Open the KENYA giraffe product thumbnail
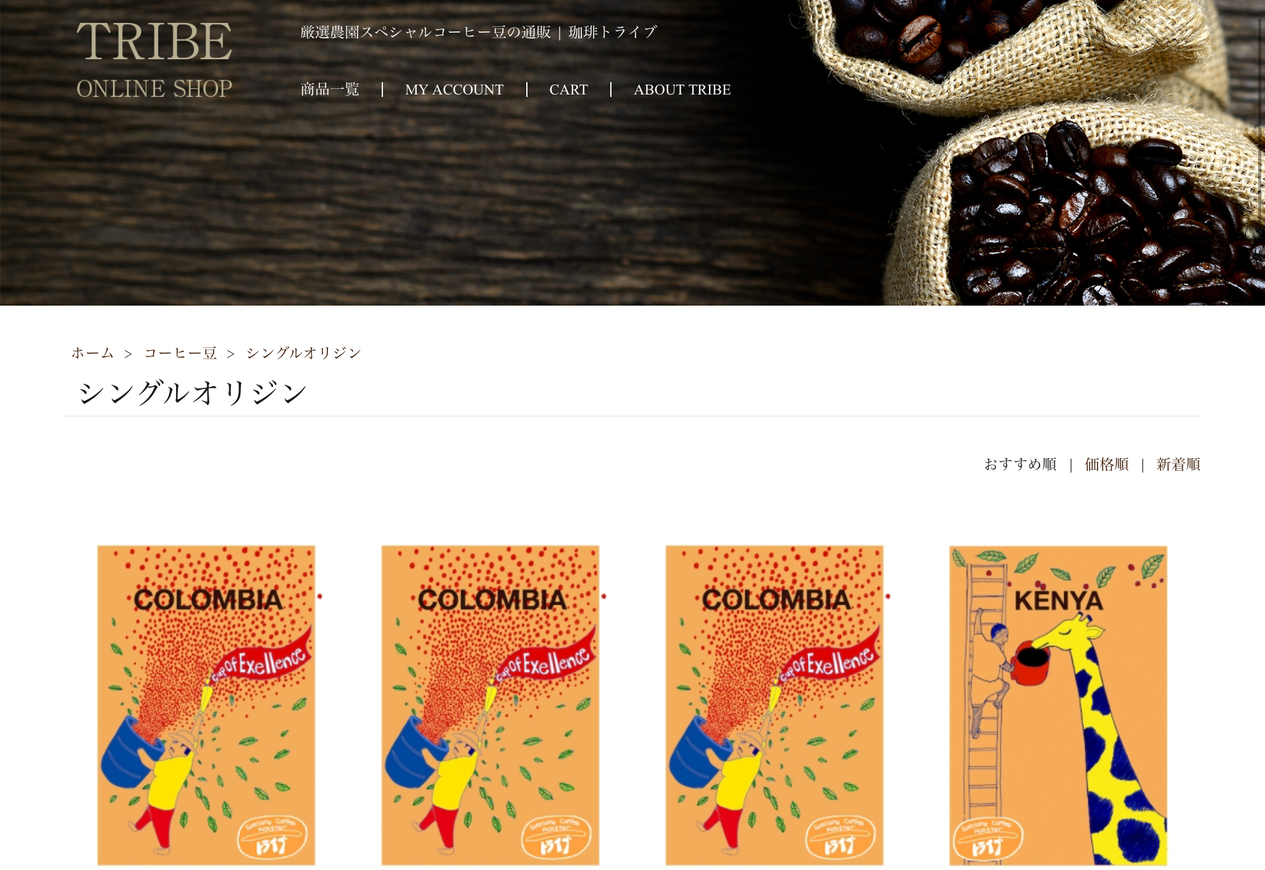This screenshot has height=870, width=1265. click(x=1058, y=705)
